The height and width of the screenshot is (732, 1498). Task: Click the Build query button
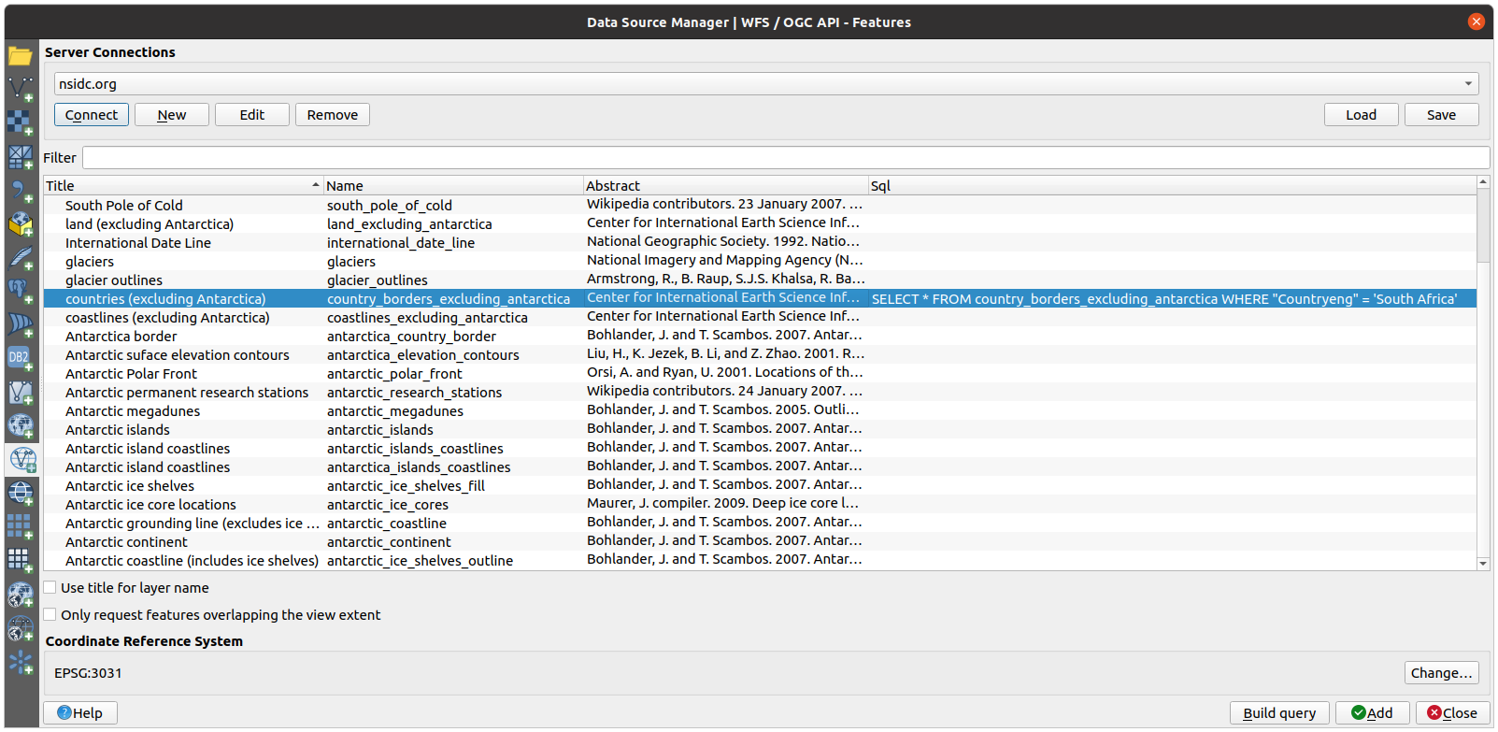click(1278, 713)
